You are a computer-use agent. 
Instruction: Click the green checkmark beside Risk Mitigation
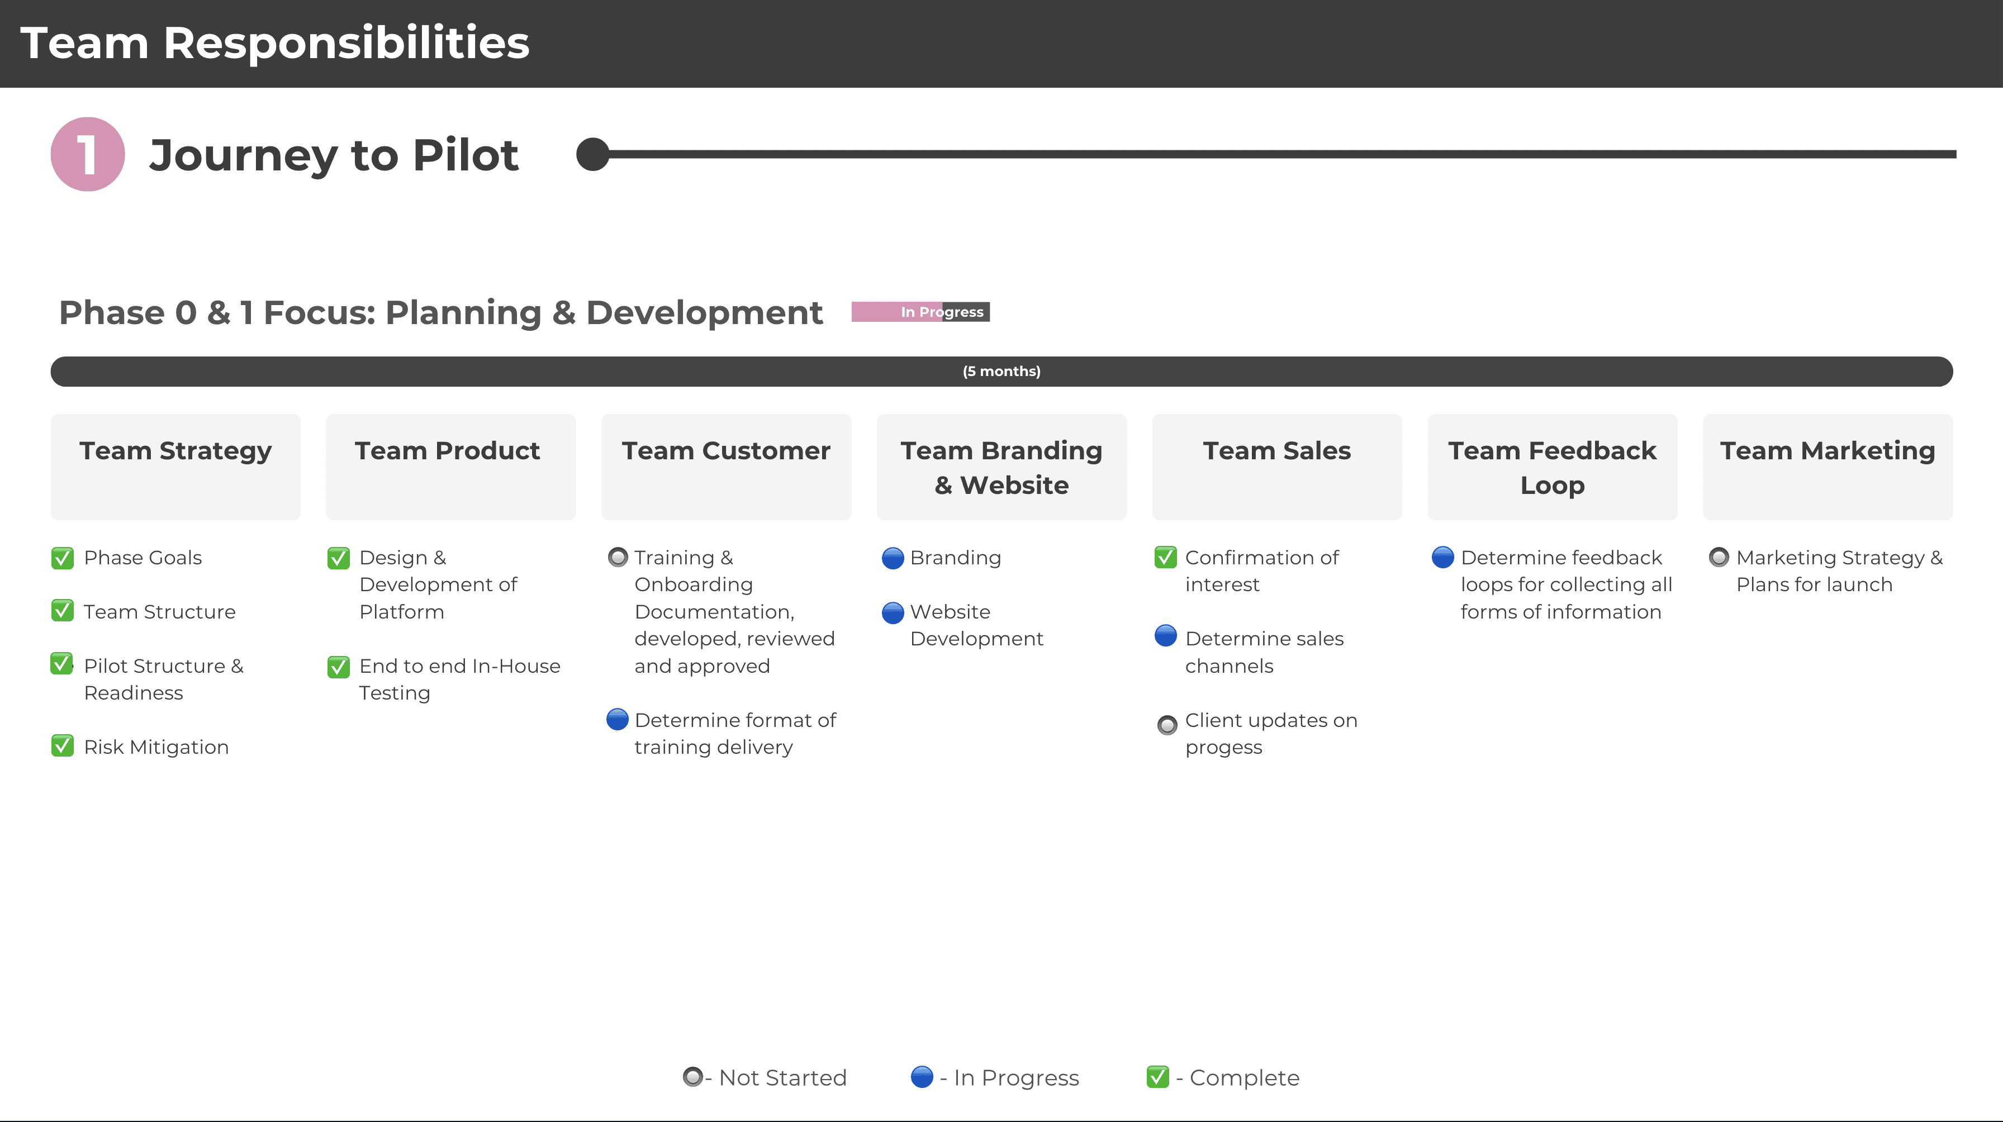pyautogui.click(x=62, y=745)
